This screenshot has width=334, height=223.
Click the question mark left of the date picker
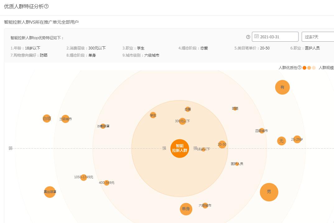coord(248,36)
